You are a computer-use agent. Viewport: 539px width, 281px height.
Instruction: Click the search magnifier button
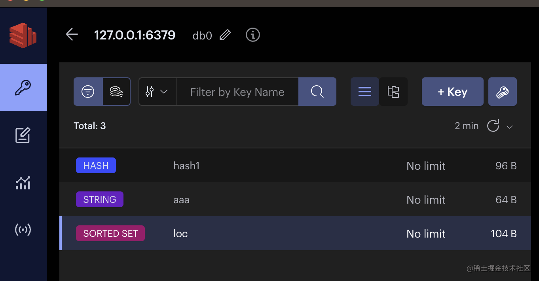point(317,92)
